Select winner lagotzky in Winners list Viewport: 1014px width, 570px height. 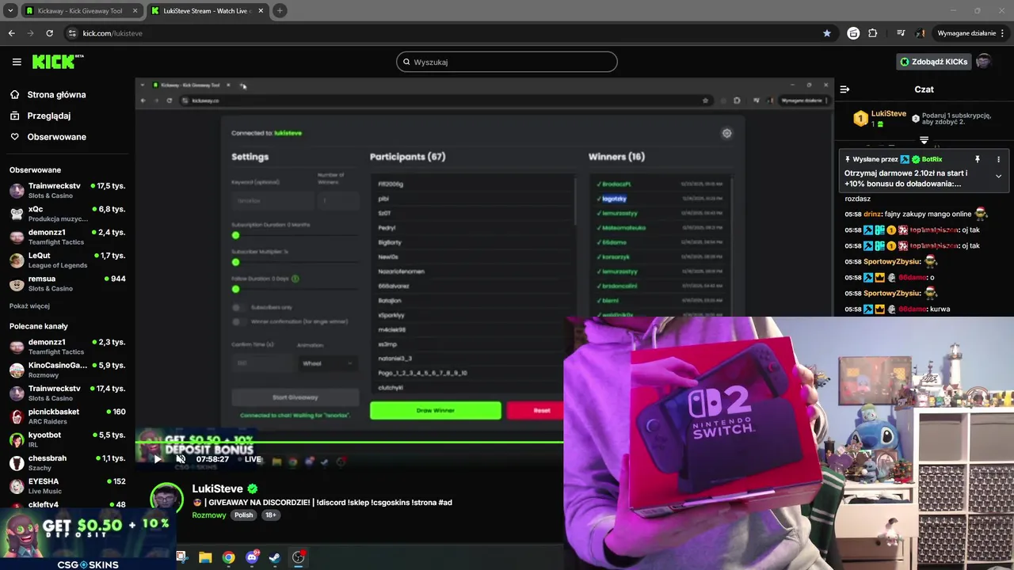[614, 199]
